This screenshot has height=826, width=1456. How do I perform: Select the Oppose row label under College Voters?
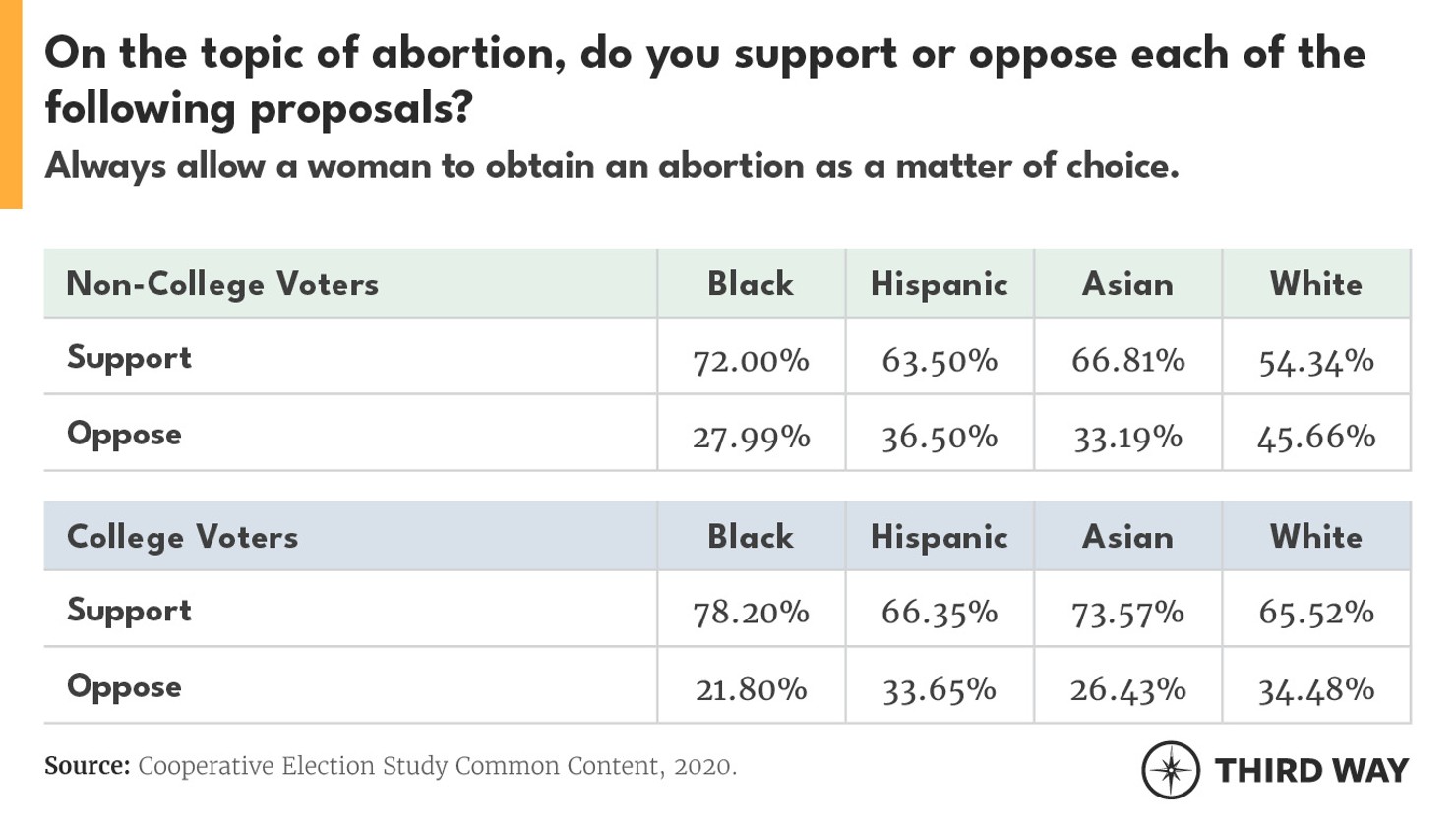124,686
